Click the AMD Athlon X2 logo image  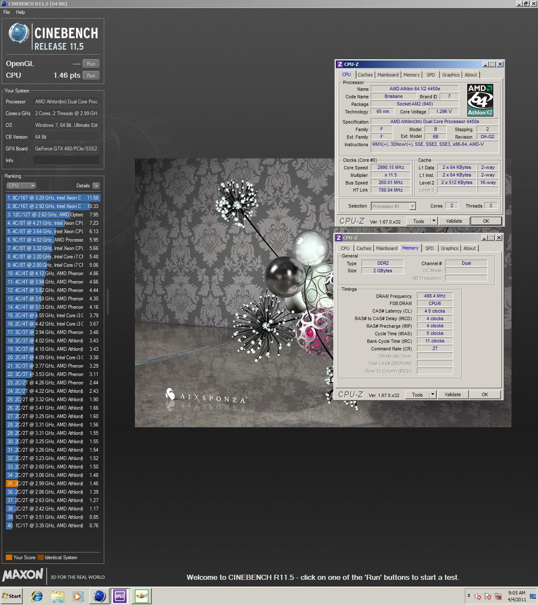pyautogui.click(x=480, y=100)
